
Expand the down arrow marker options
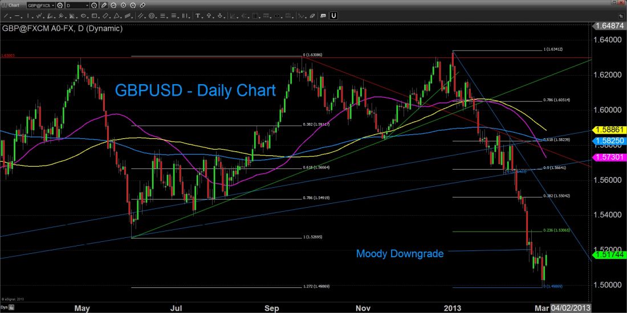pos(223,16)
